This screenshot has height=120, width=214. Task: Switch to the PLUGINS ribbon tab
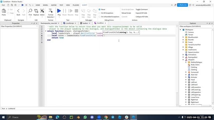coord(76,5)
